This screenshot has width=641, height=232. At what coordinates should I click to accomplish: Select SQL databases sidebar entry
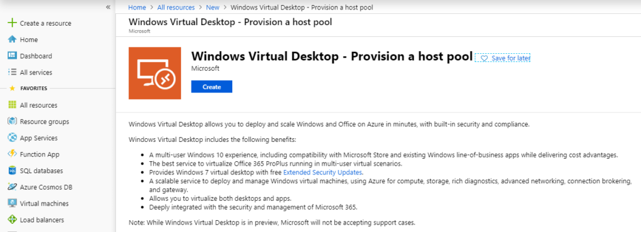[x=41, y=170]
